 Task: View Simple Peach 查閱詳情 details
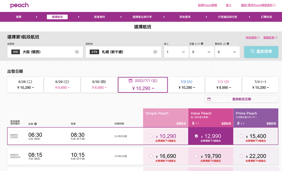coord(181,123)
